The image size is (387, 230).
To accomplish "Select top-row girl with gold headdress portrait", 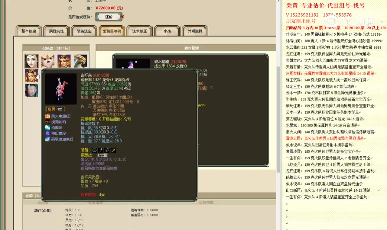I will pyautogui.click(x=64, y=61).
